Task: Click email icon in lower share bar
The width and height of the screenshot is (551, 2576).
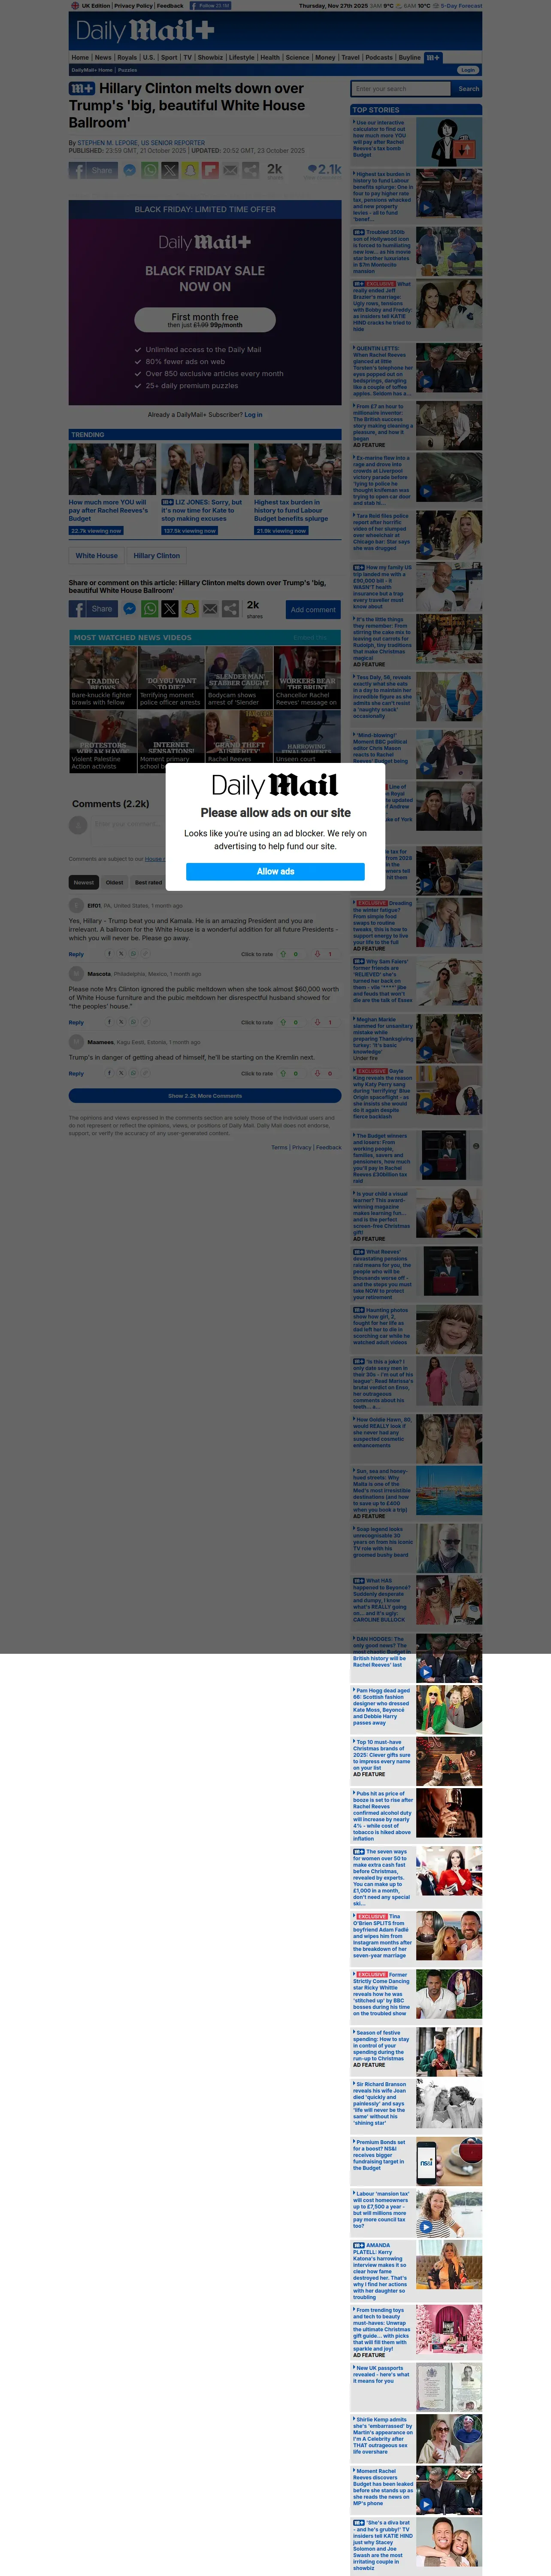Action: [210, 608]
